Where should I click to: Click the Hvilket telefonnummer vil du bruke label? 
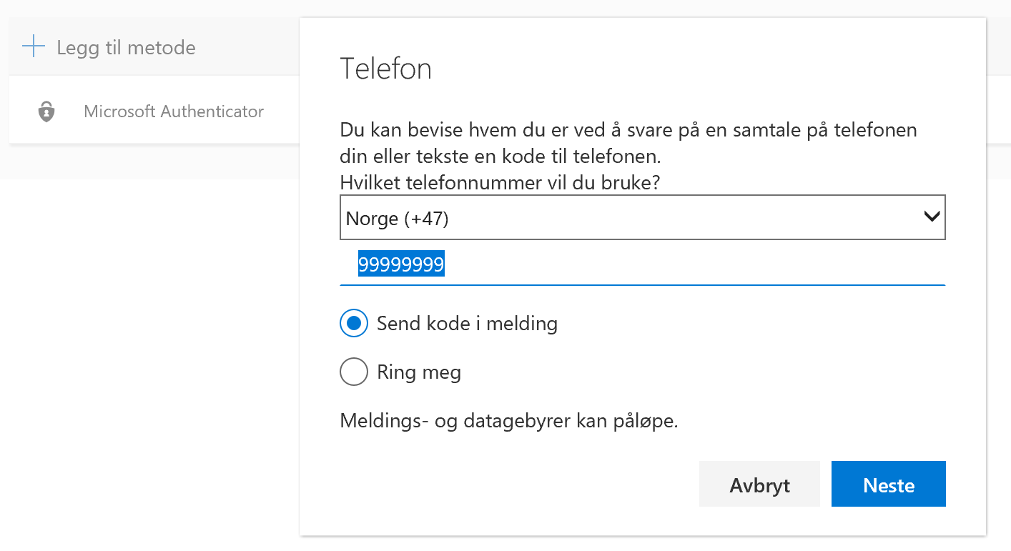(x=499, y=182)
